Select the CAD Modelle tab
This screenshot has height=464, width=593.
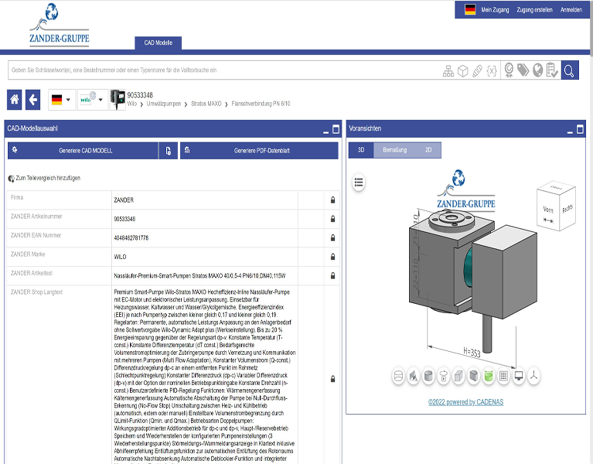pyautogui.click(x=158, y=43)
